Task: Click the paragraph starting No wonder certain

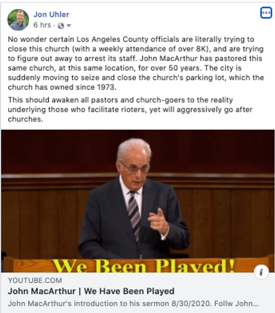Action: click(x=136, y=63)
